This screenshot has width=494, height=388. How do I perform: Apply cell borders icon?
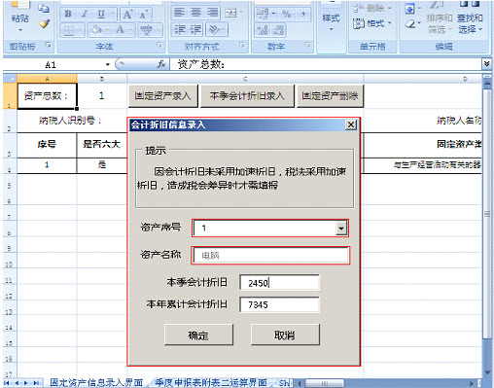[x=69, y=30]
